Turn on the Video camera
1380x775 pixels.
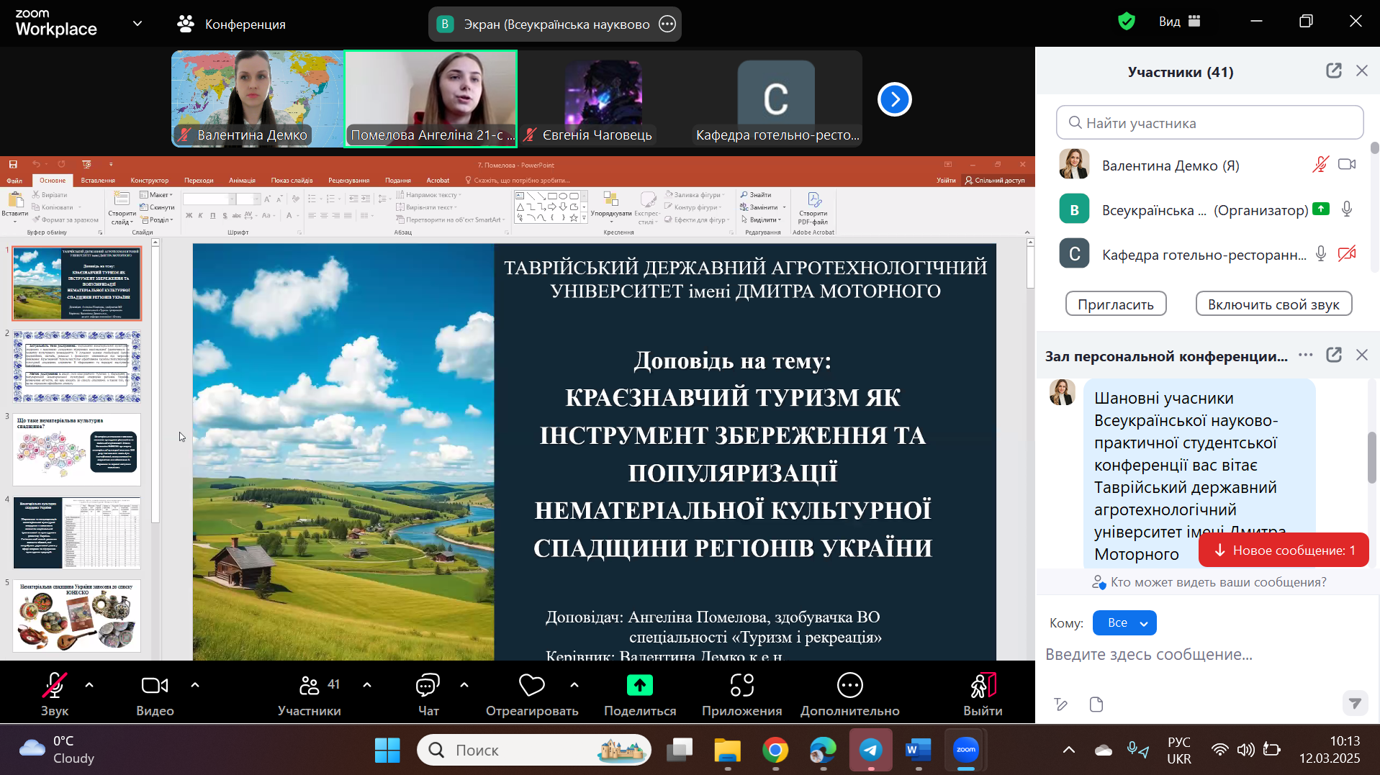155,686
